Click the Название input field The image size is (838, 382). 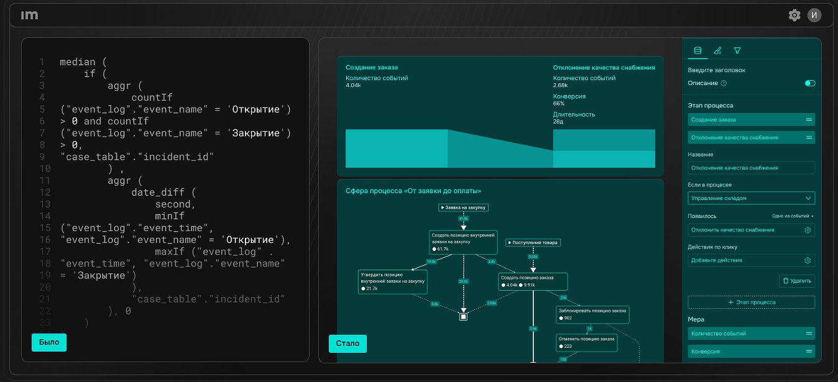(751, 168)
